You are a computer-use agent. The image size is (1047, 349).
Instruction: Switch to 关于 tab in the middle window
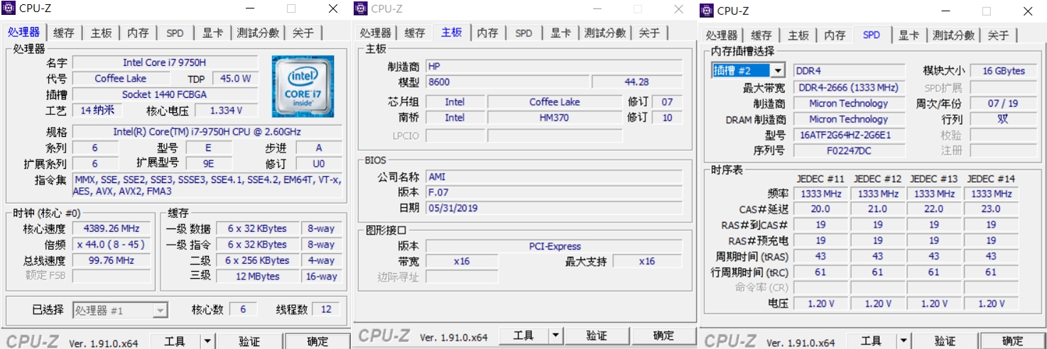click(649, 33)
